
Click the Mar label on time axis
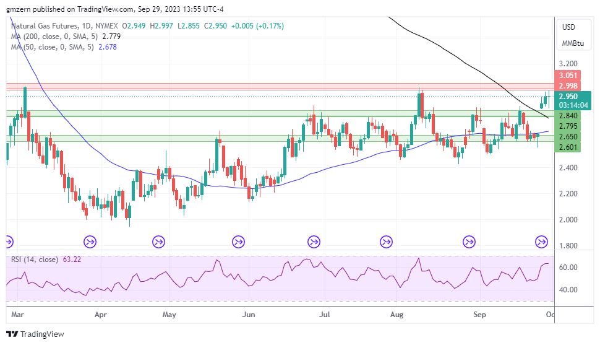(17, 315)
